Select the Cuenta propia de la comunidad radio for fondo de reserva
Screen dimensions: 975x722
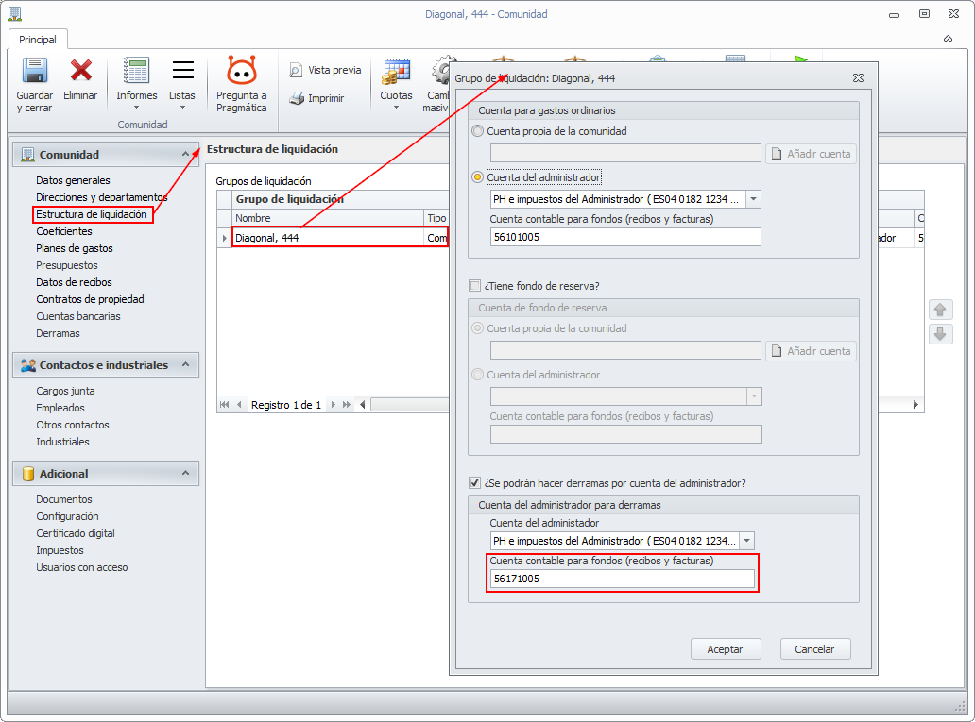[x=477, y=328]
